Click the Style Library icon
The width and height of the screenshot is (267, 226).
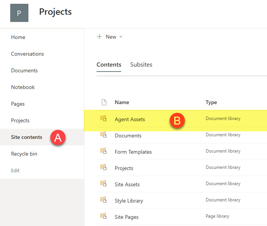tap(103, 200)
